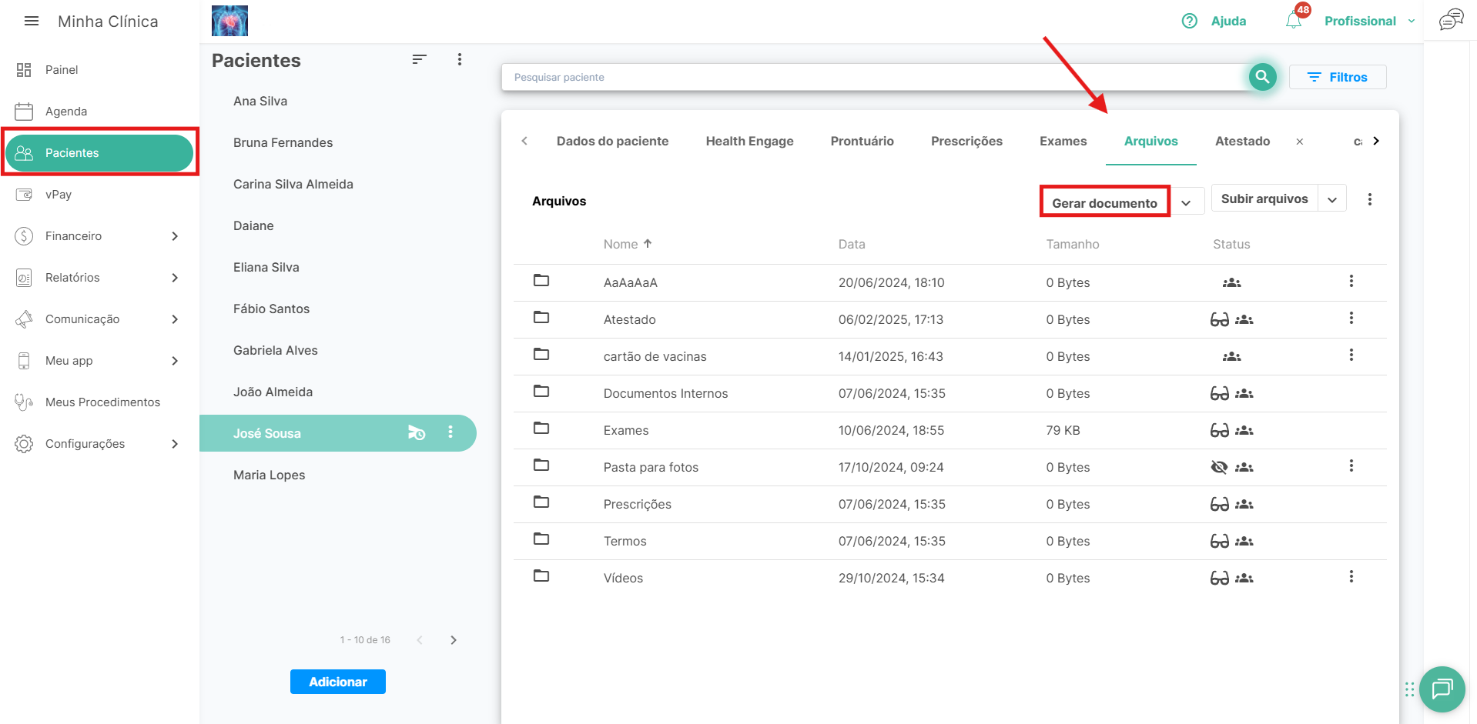
Task: Open the three-dot menu for José Sousa
Action: coord(450,432)
